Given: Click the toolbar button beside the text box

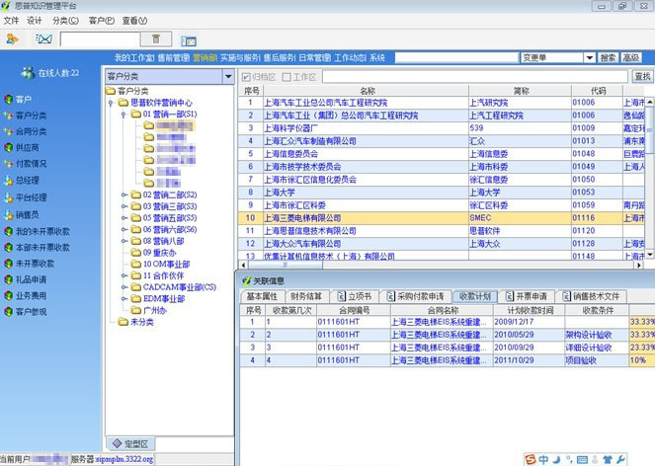Looking at the screenshot, I should (155, 39).
